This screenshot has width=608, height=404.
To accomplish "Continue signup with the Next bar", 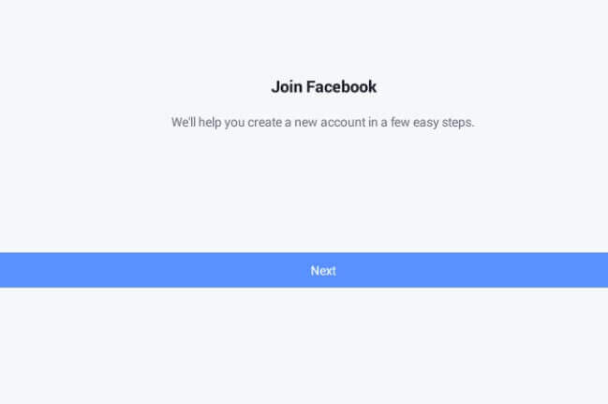I will pos(304,270).
